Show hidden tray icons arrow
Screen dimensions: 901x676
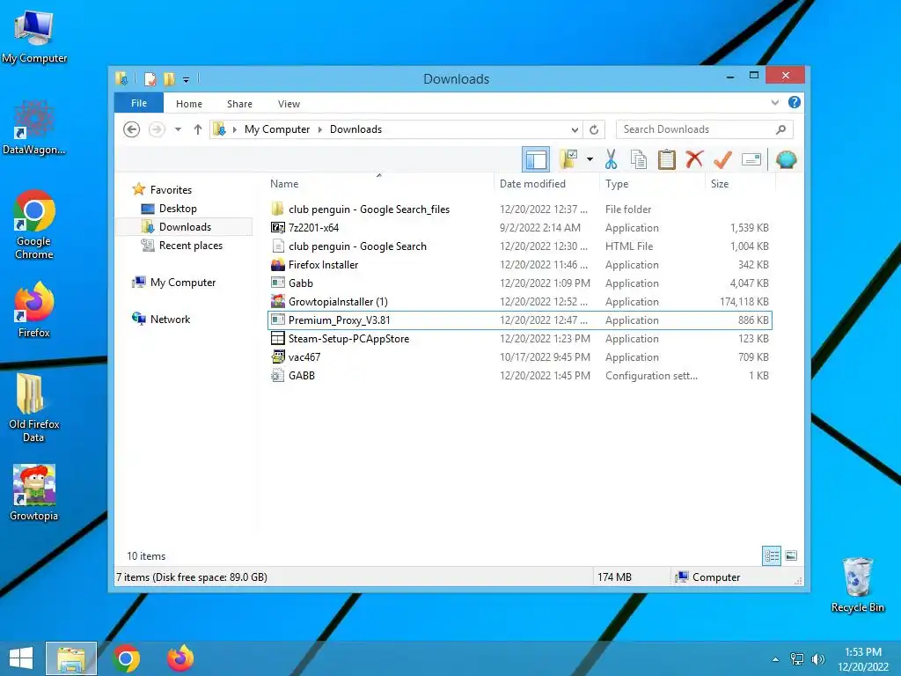click(x=776, y=659)
